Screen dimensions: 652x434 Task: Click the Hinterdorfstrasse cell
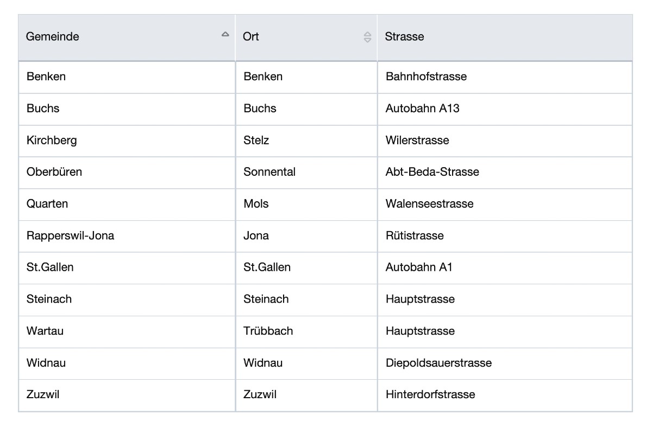coord(505,395)
